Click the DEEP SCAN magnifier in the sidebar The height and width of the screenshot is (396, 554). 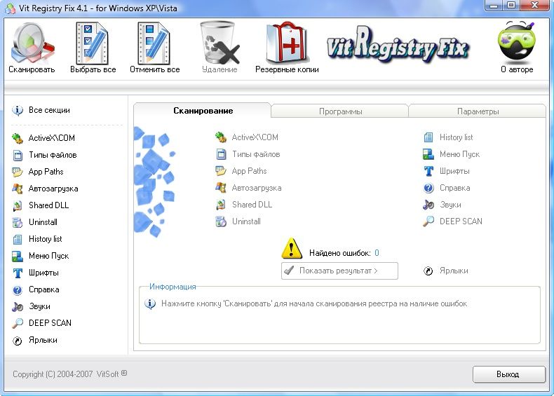click(x=18, y=323)
